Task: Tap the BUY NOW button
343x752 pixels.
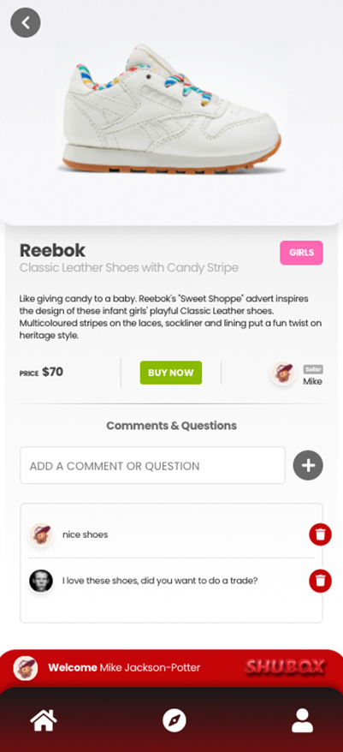Action: point(171,373)
